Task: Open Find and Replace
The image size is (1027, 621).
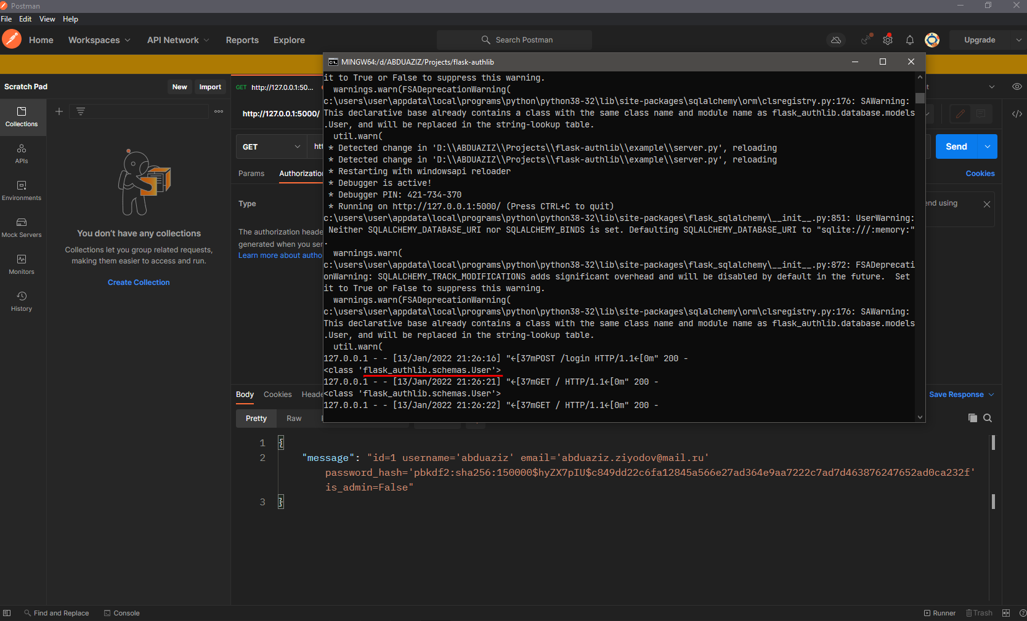Action: click(x=57, y=613)
